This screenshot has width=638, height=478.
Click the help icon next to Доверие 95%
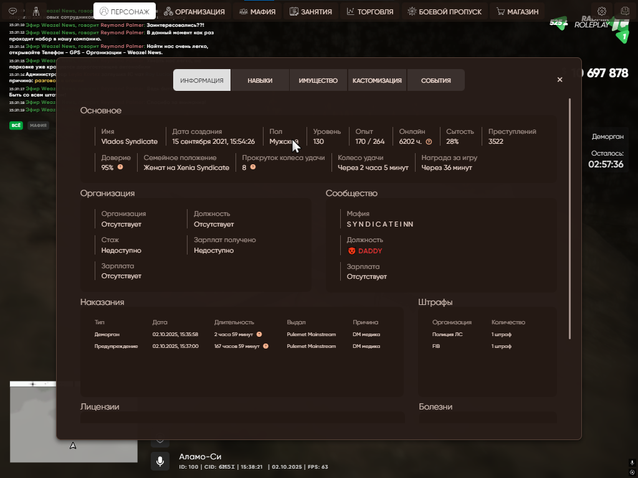(120, 167)
